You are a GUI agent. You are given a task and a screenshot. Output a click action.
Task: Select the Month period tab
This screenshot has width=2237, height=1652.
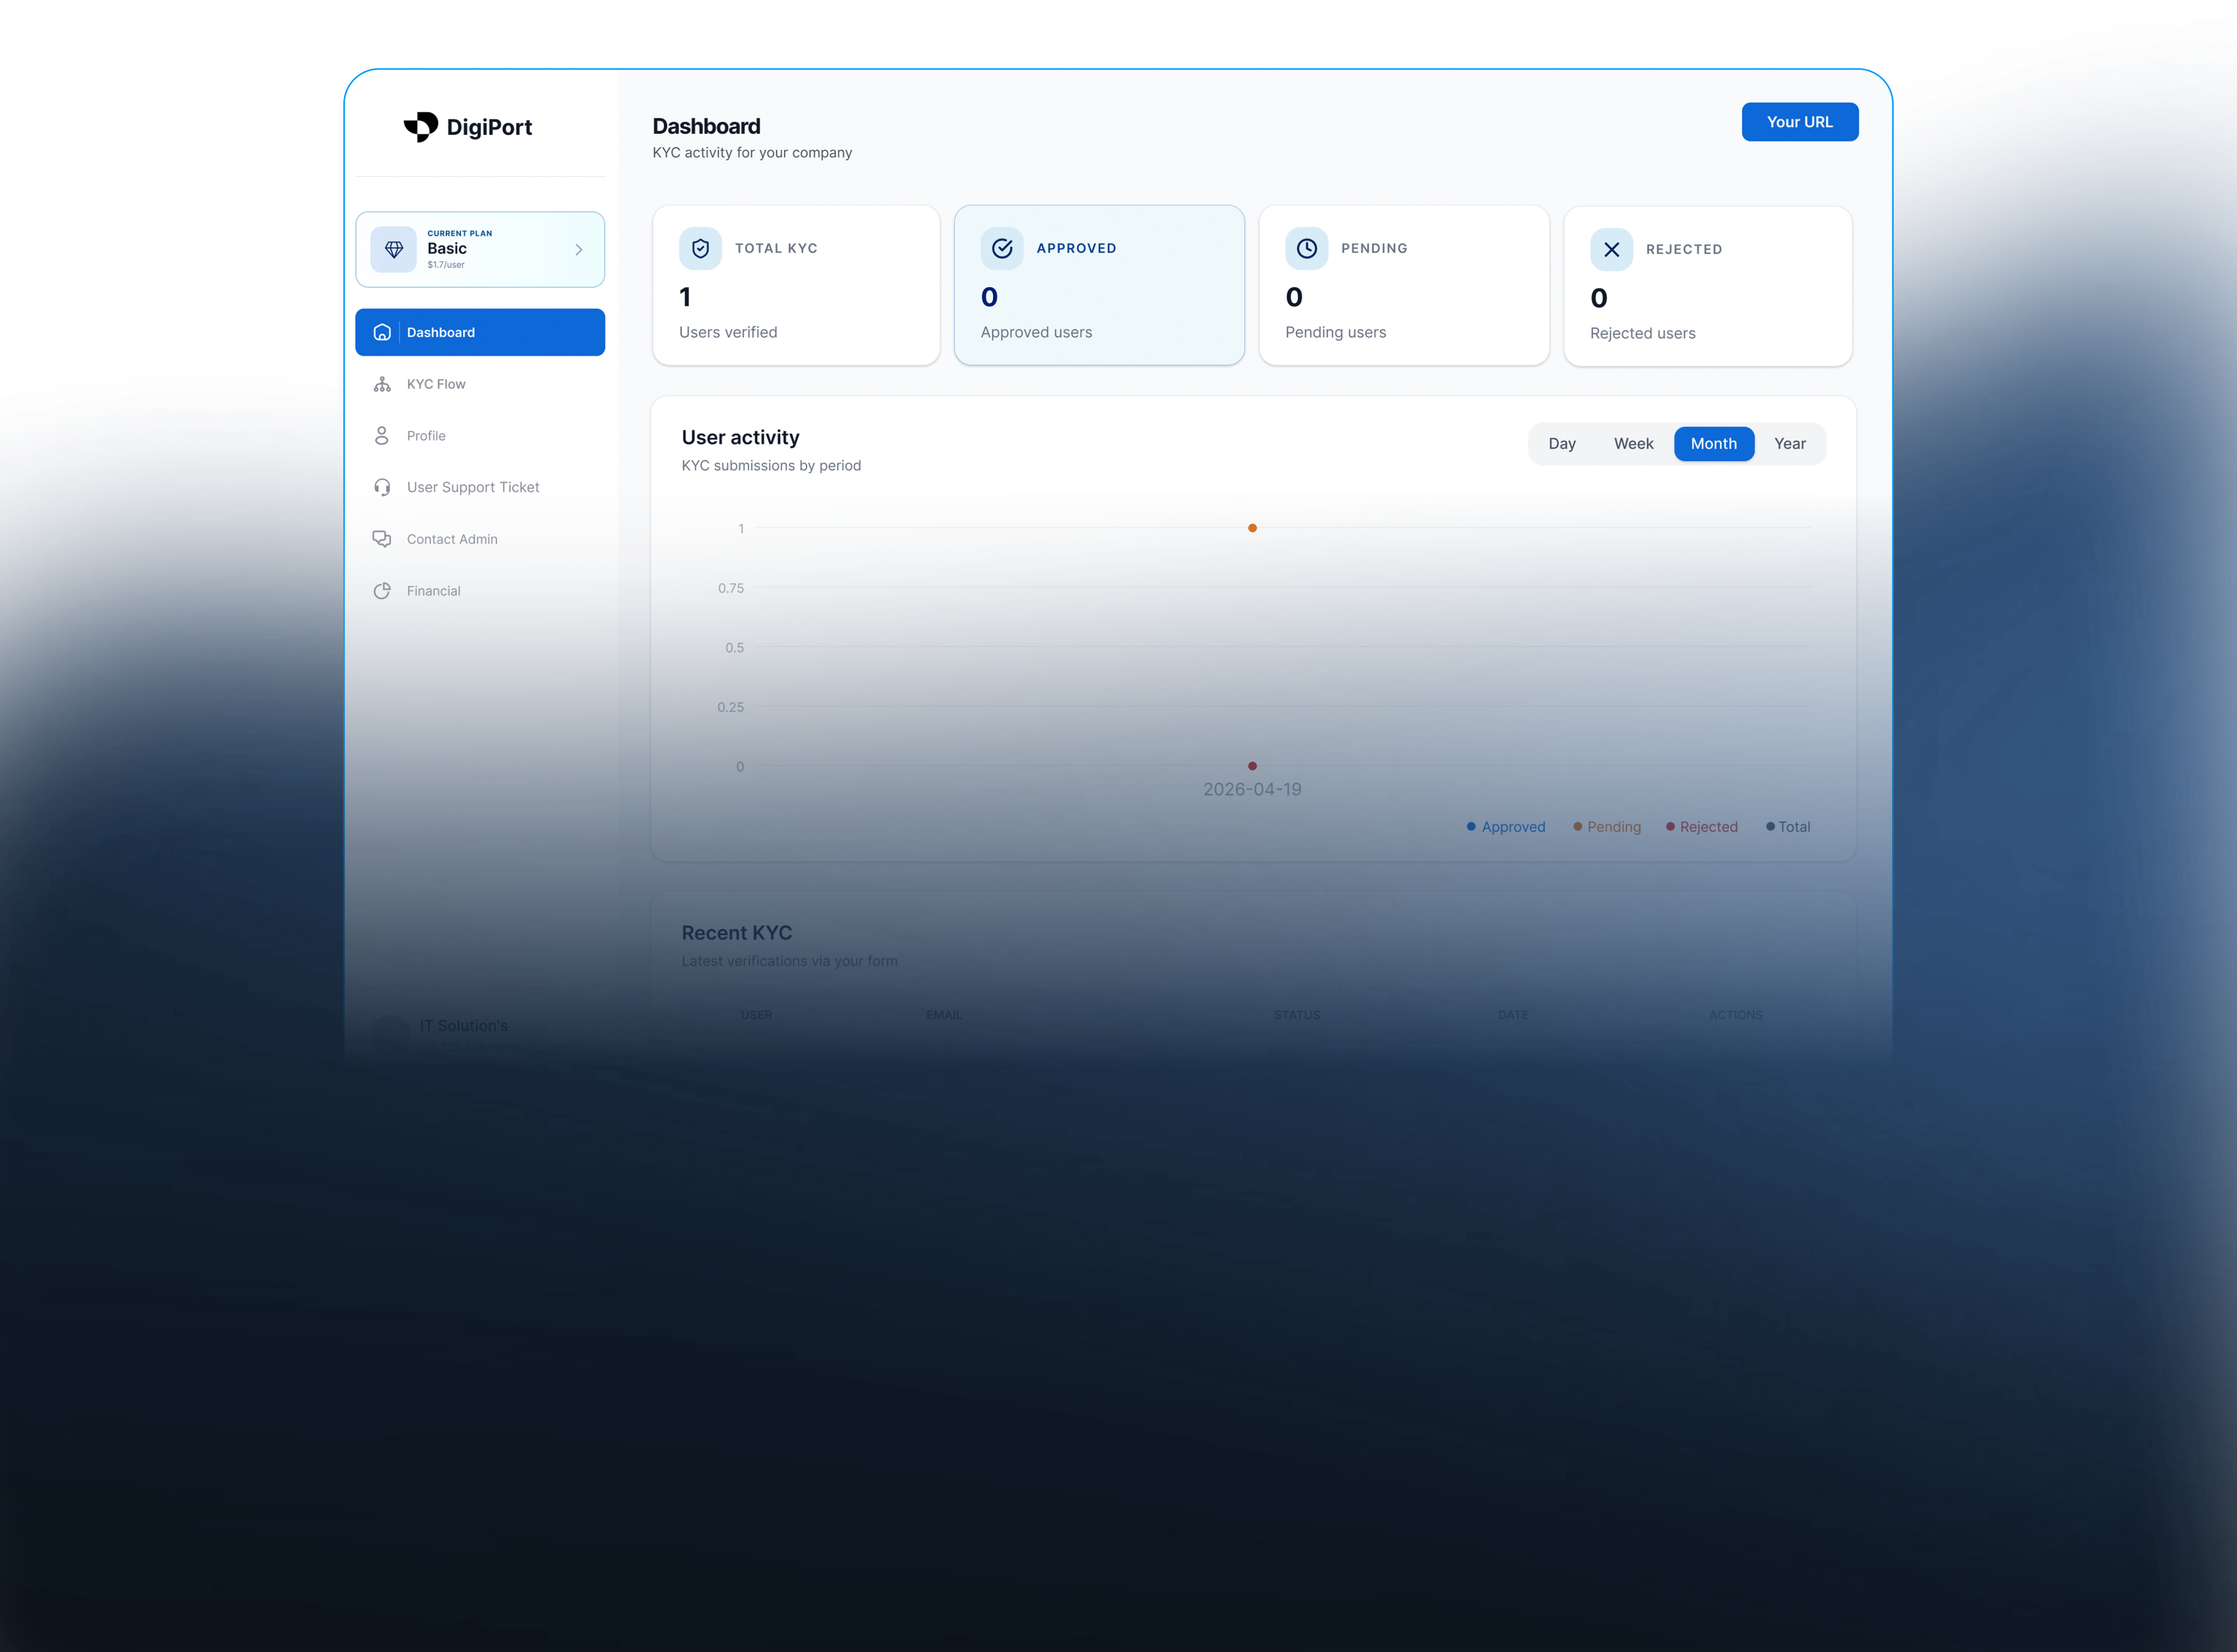coord(1713,444)
